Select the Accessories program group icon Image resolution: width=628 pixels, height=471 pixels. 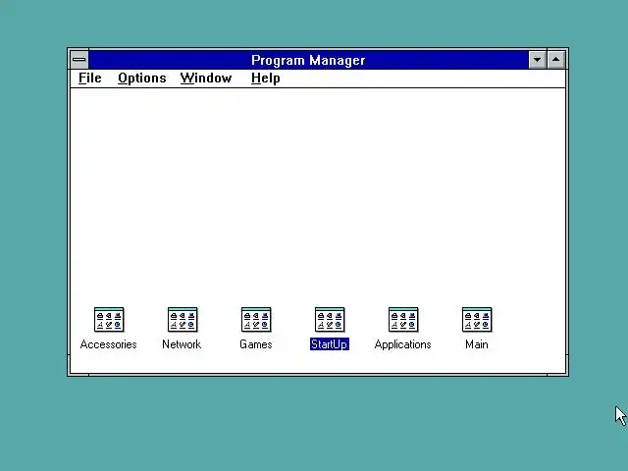(x=109, y=320)
